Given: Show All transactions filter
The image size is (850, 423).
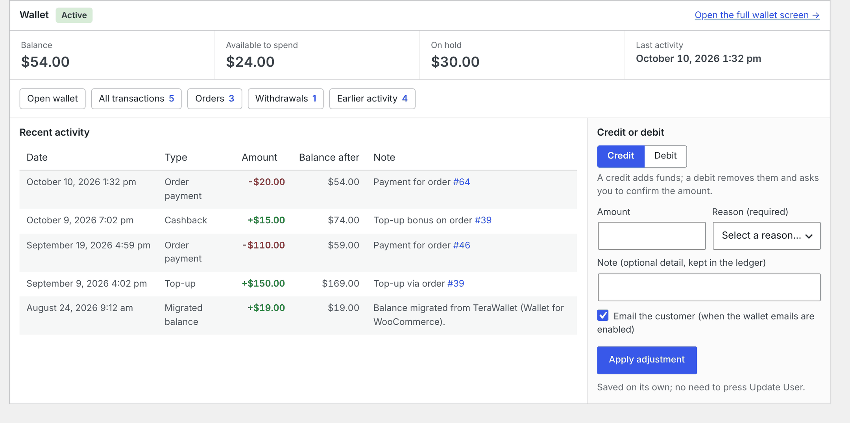Looking at the screenshot, I should 136,99.
